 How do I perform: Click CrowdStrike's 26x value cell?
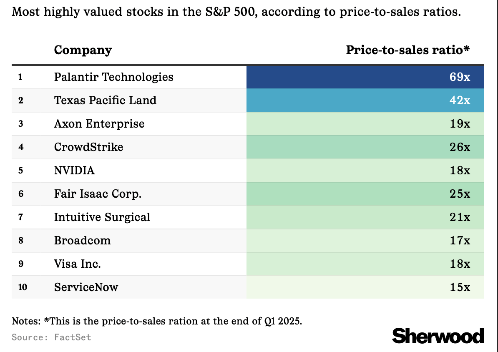(x=365, y=147)
